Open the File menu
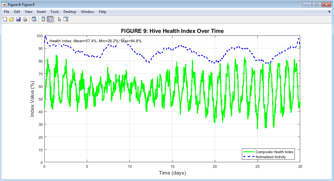 6,12
